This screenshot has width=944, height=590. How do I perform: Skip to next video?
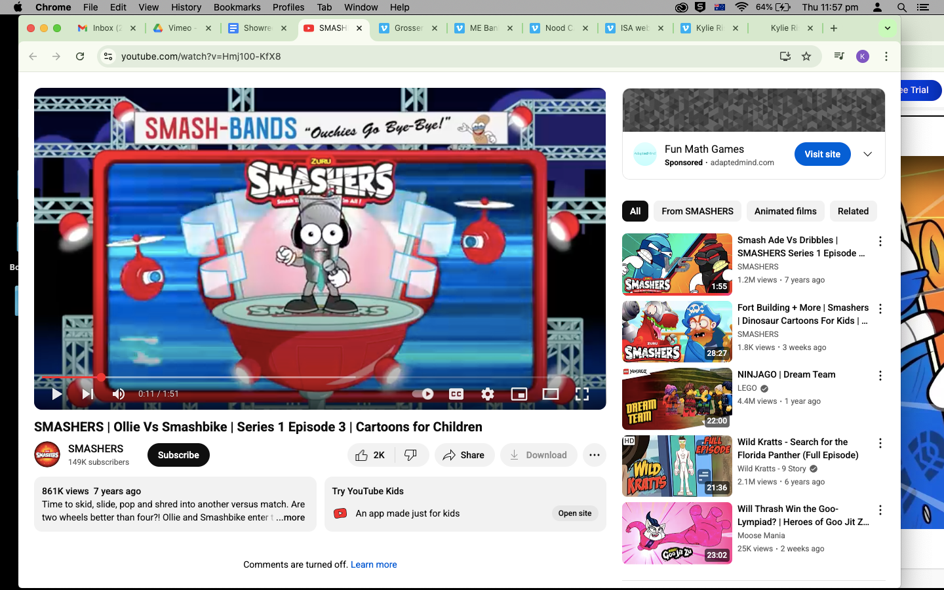tap(87, 394)
